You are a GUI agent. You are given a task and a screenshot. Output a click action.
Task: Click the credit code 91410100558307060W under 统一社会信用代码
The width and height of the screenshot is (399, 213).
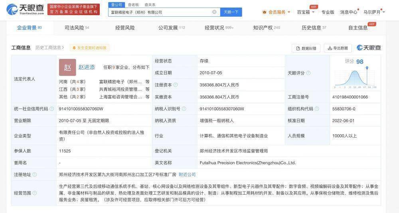[x=81, y=109]
